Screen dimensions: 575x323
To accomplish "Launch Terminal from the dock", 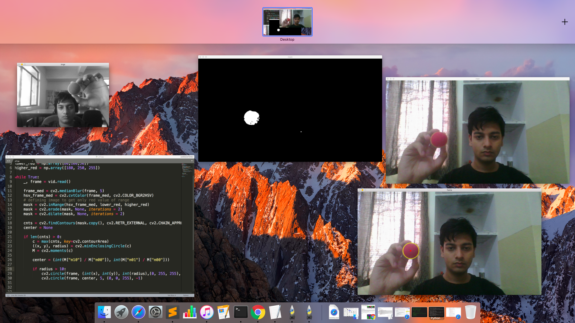I will [241, 312].
